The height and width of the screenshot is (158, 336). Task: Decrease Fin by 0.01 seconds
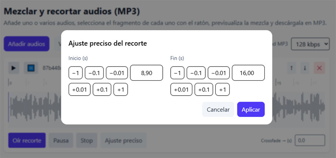coord(219,73)
